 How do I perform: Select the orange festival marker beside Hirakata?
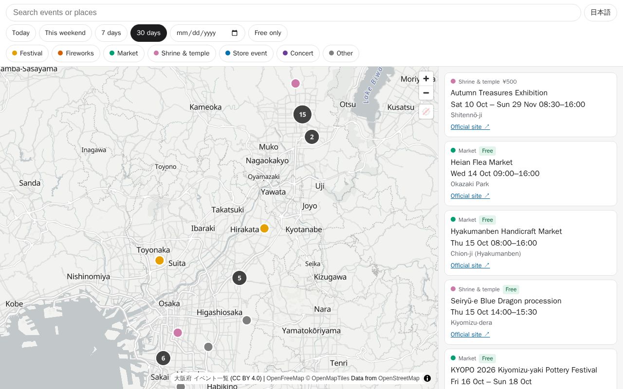tap(264, 229)
